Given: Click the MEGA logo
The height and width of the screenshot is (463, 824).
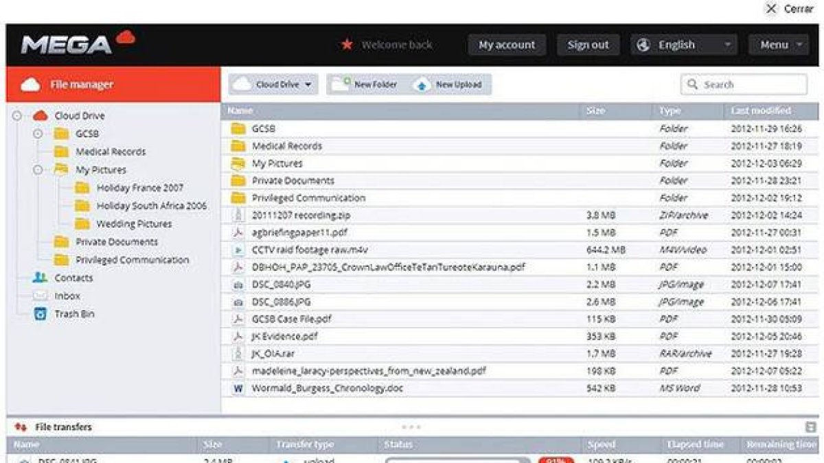Looking at the screenshot, I should 78,43.
